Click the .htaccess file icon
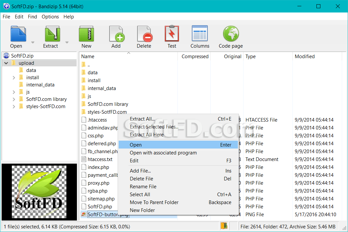This screenshot has width=348, height=232. pyautogui.click(x=84, y=120)
